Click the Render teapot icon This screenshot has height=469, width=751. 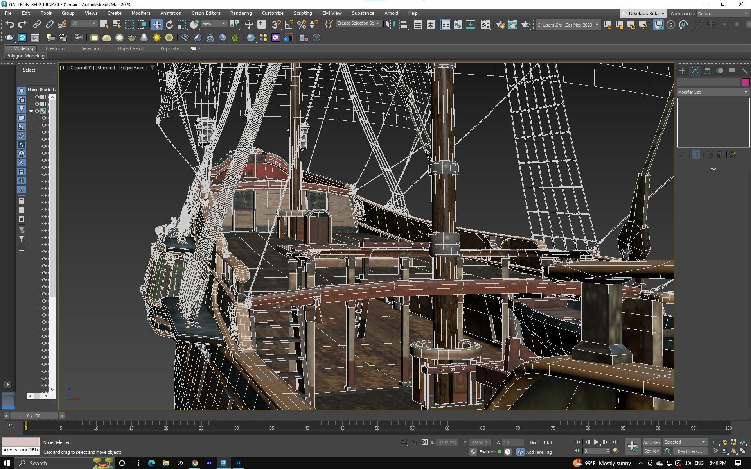coord(525,25)
